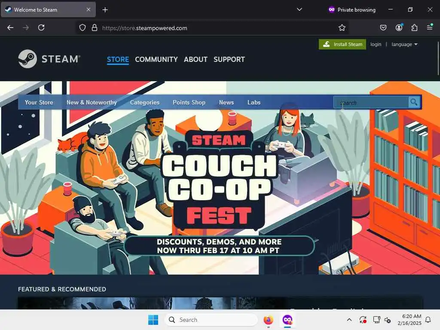This screenshot has height=330, width=440.
Task: Open the Firefox hamburger application menu
Action: coord(430,27)
